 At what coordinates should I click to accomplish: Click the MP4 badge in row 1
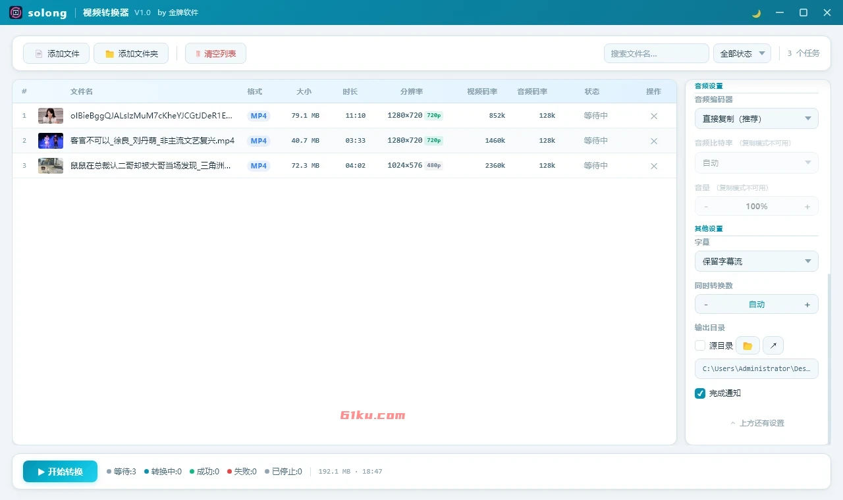point(259,116)
